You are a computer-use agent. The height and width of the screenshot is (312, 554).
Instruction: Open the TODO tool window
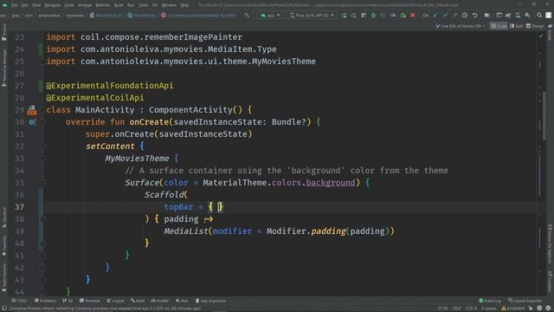[19, 301]
